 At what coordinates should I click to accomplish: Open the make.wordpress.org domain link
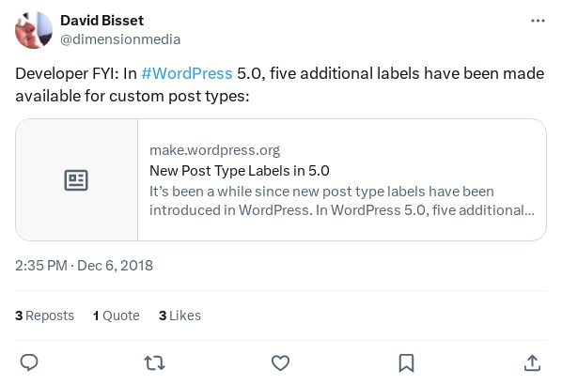214,150
